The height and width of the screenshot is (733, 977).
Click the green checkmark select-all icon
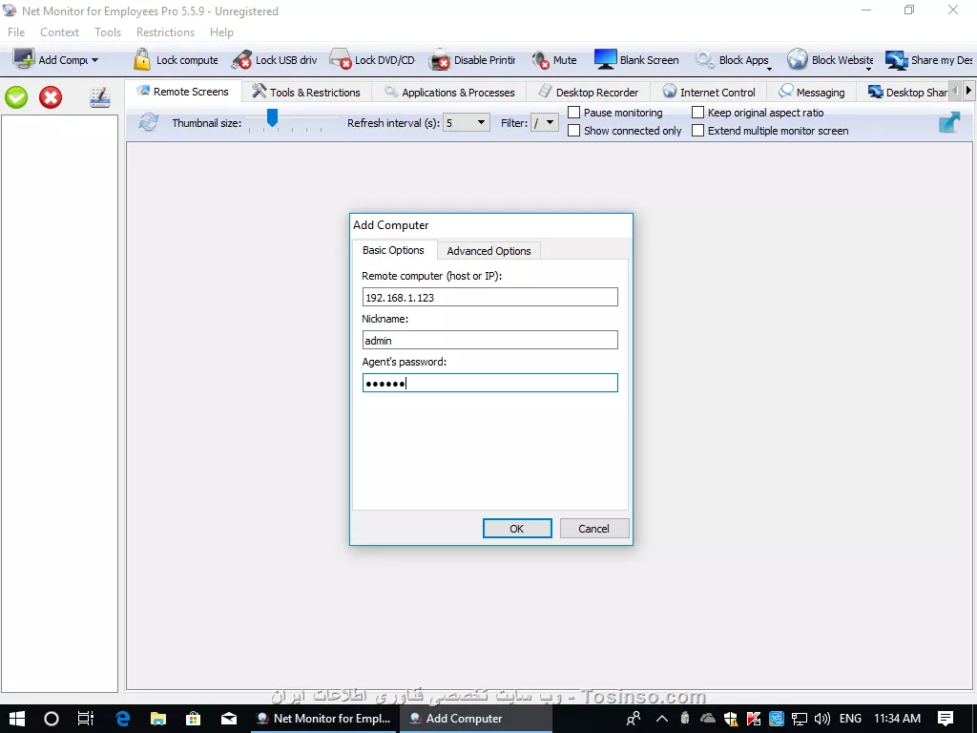[17, 97]
